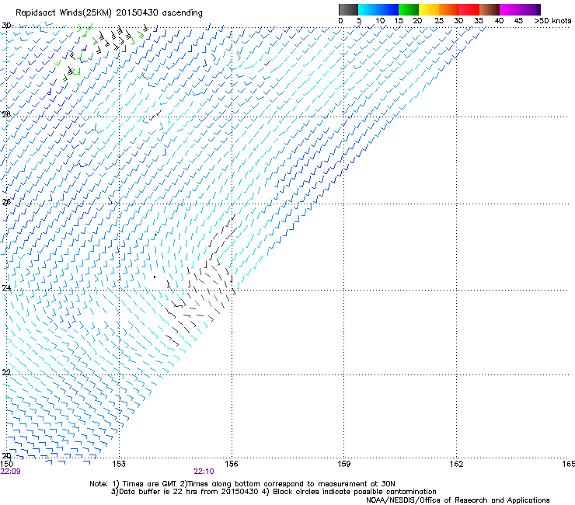
Task: Click the longitude label '162' on bottom axis
Action: pos(457,464)
